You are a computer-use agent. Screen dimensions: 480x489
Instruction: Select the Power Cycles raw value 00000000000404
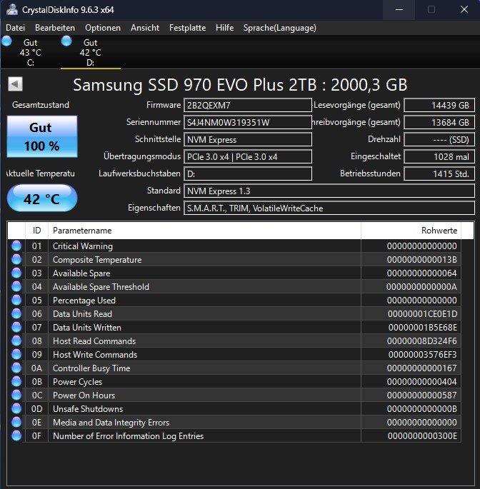(x=422, y=382)
